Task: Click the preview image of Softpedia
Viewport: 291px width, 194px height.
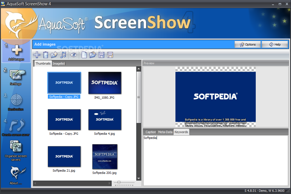Action: click(x=215, y=97)
